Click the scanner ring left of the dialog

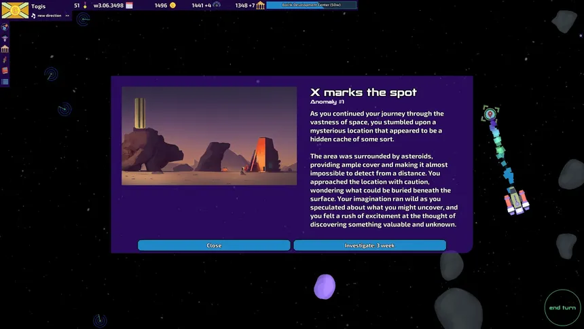(x=65, y=109)
